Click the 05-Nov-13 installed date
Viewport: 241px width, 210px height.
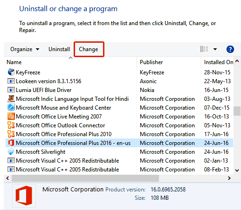click(x=217, y=125)
